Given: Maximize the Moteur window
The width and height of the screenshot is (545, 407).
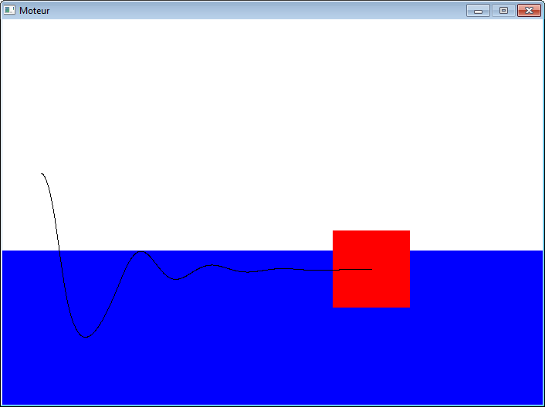Looking at the screenshot, I should pyautogui.click(x=503, y=11).
